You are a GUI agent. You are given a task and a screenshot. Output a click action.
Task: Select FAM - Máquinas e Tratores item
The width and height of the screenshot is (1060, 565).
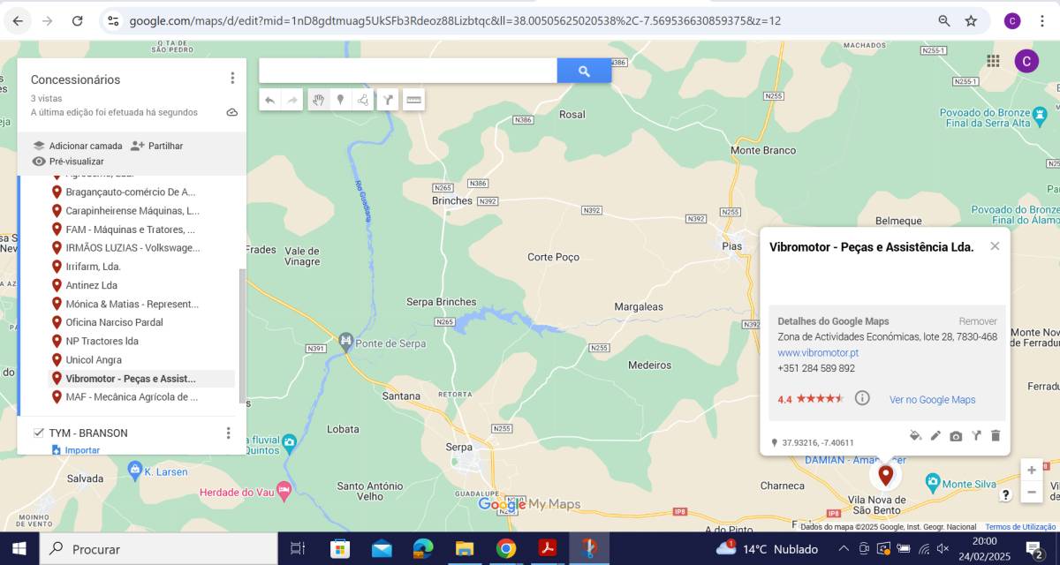[x=142, y=230]
